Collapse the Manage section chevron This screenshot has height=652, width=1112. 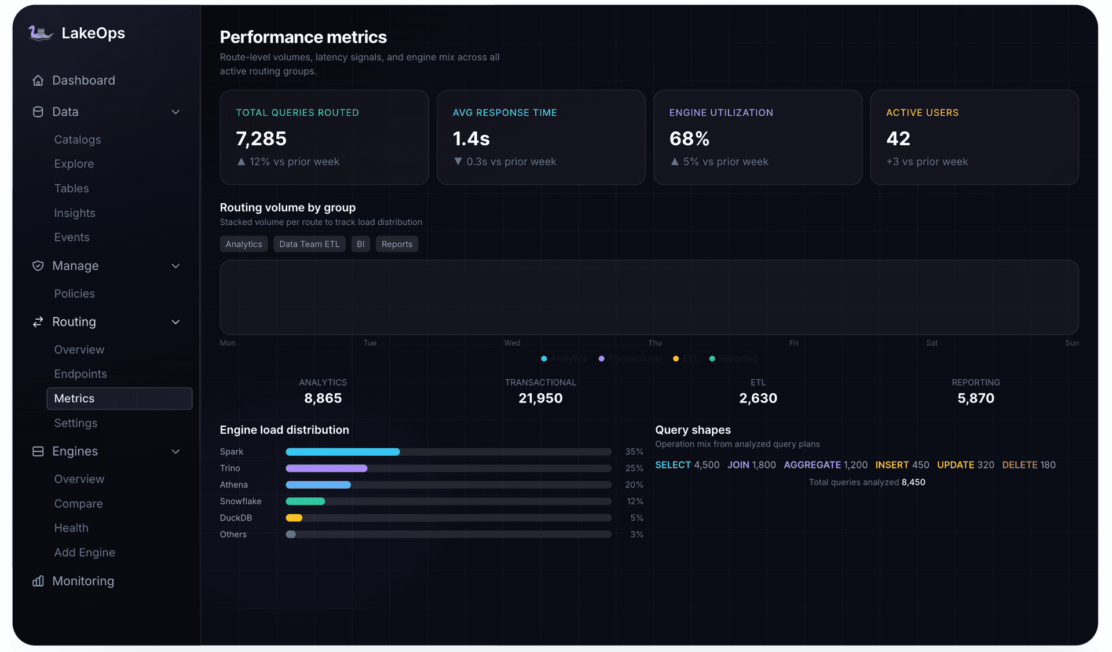[x=175, y=266]
